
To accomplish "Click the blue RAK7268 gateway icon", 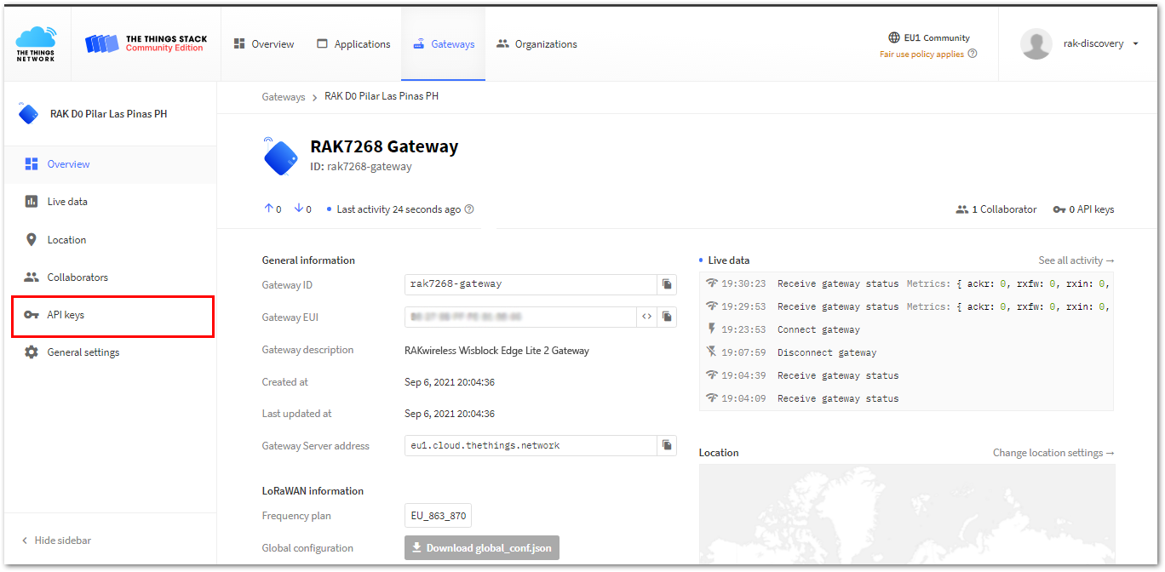I will 281,157.
